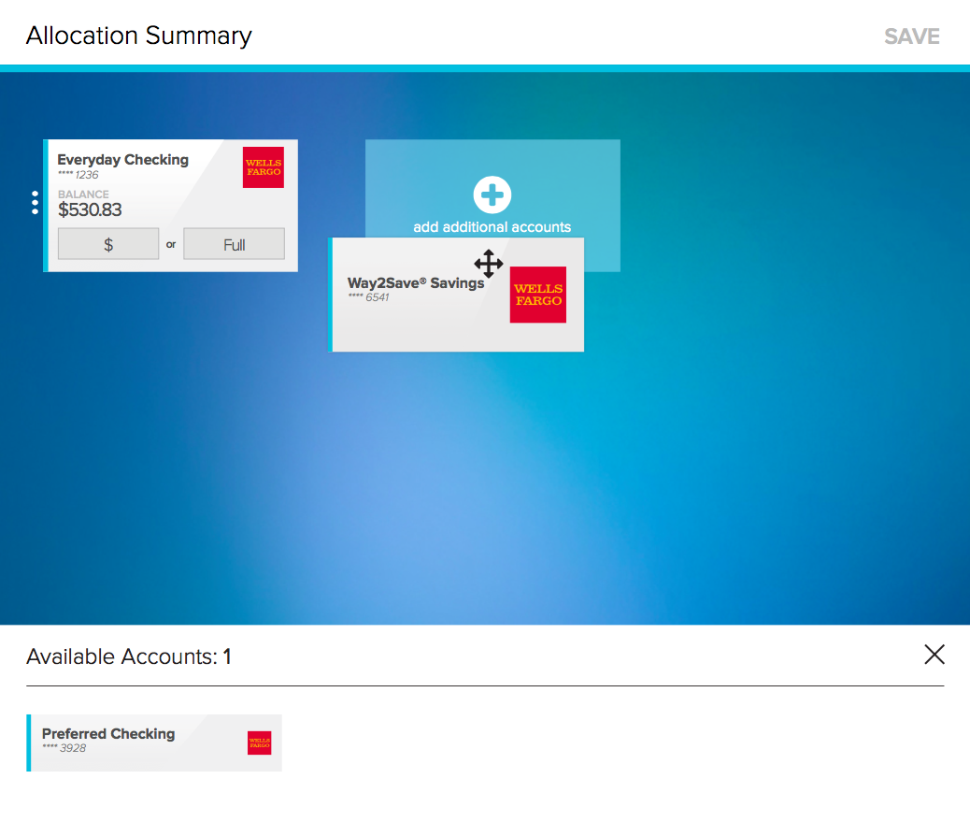Select the Way2Save Savings card title

point(416,282)
